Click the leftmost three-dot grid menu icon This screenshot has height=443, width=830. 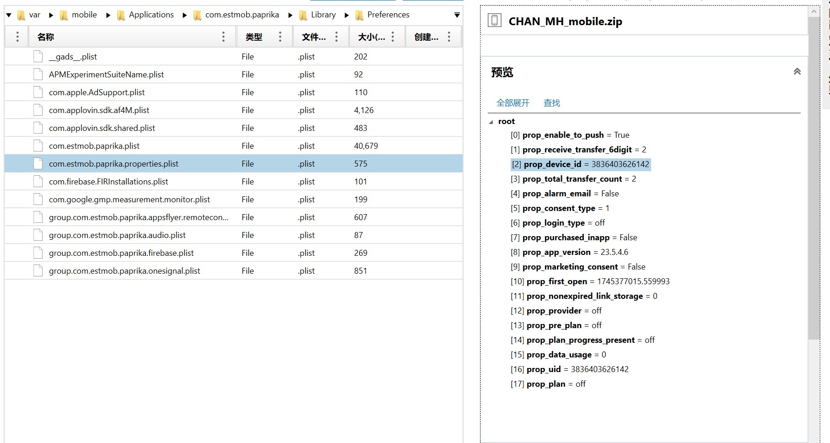pos(17,37)
